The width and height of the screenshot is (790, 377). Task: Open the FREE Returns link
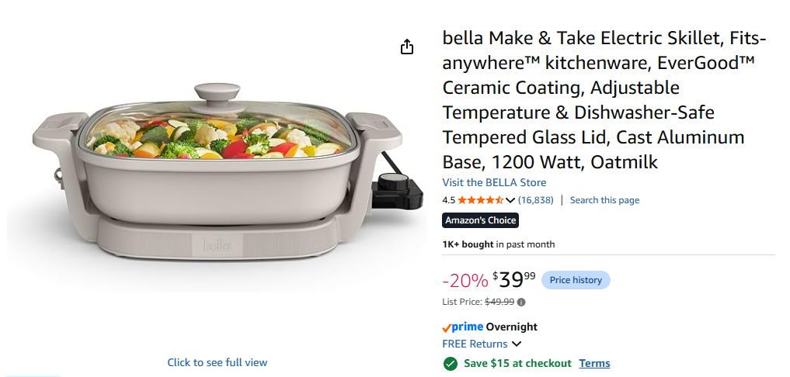tap(475, 344)
